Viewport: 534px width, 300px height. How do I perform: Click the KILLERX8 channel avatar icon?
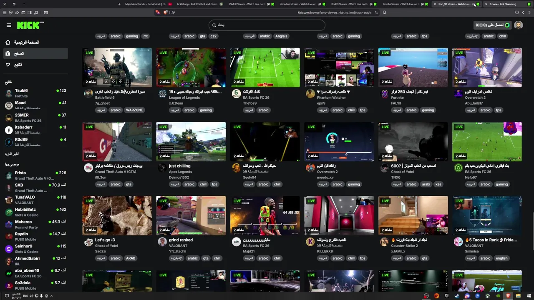[x=310, y=242]
